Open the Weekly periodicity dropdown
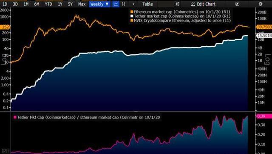 pyautogui.click(x=99, y=4)
